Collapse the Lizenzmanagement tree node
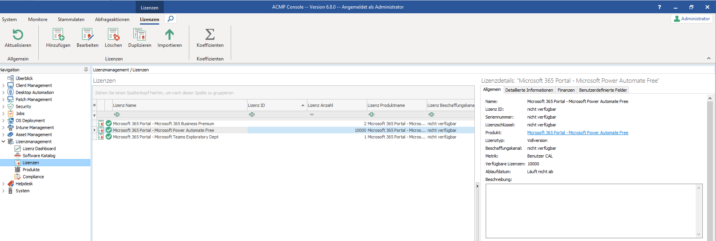The image size is (716, 241). tap(4, 142)
